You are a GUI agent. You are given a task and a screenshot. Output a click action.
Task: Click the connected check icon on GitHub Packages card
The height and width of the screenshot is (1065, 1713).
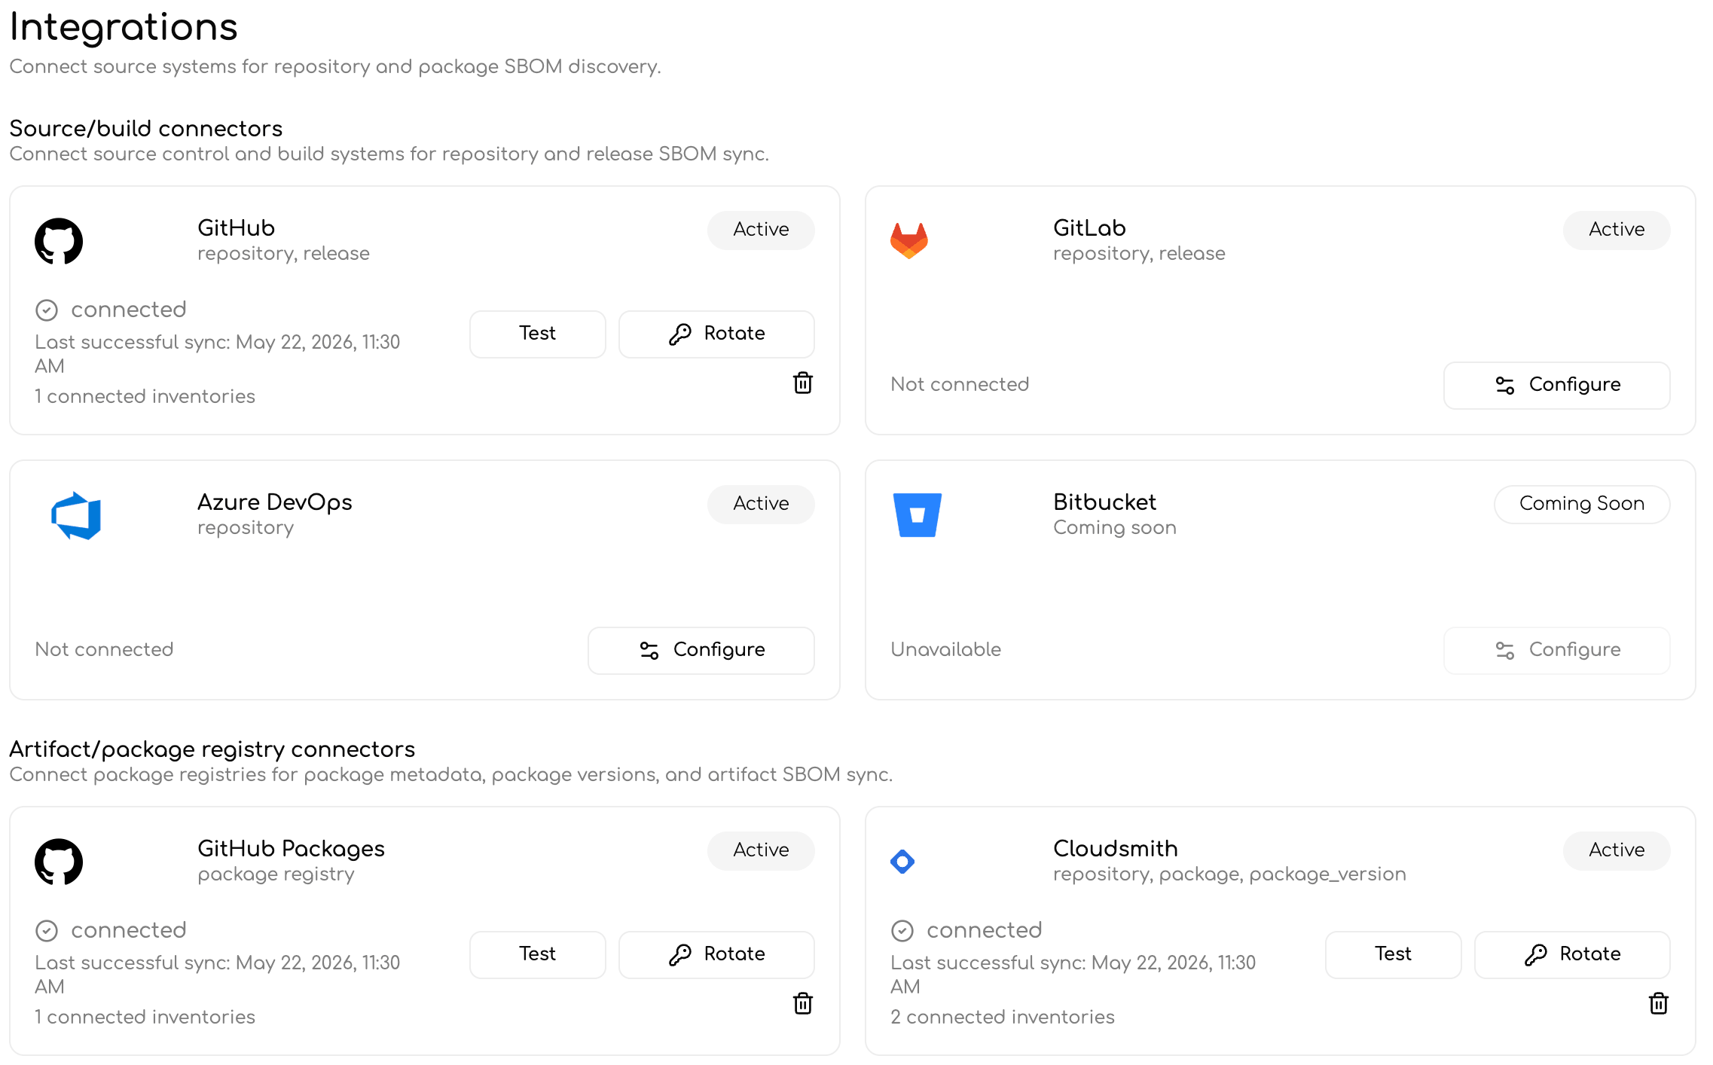47,931
